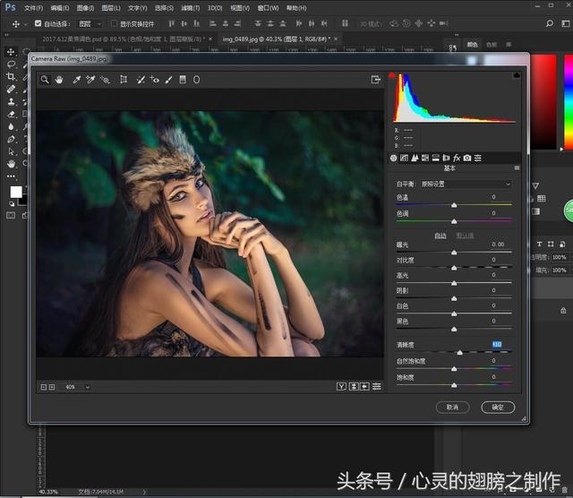Open the Camera Calibration panel tab

(x=467, y=158)
